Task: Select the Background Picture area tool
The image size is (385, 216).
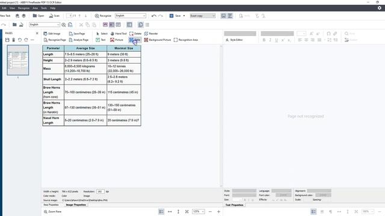Action: tap(158, 40)
